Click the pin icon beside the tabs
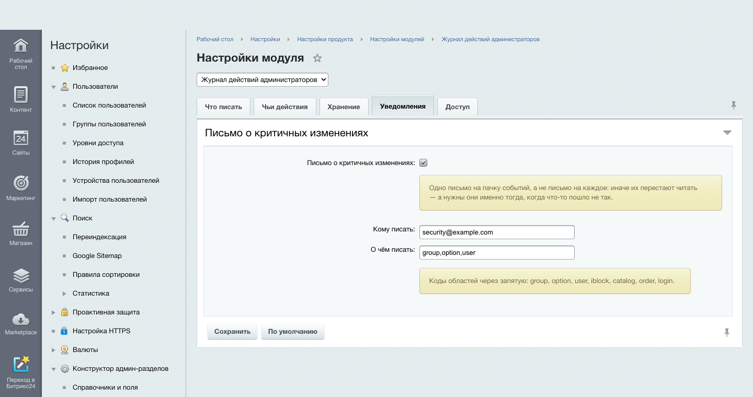Image resolution: width=753 pixels, height=397 pixels. pos(734,106)
